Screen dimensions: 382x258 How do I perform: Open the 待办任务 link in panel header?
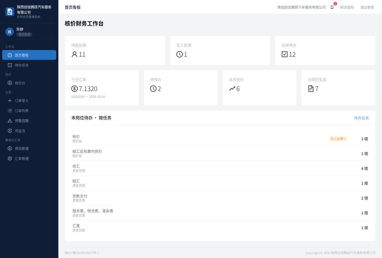[361, 118]
